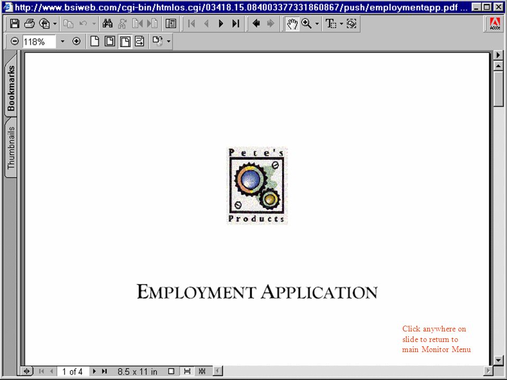Switch to Continuous-Facing page layout

point(202,371)
